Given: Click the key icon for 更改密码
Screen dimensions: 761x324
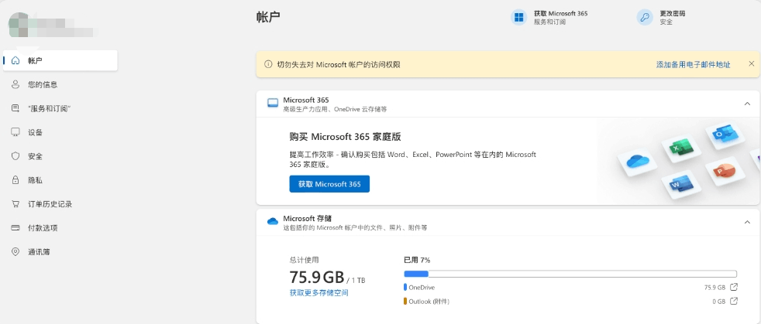Looking at the screenshot, I should [645, 18].
